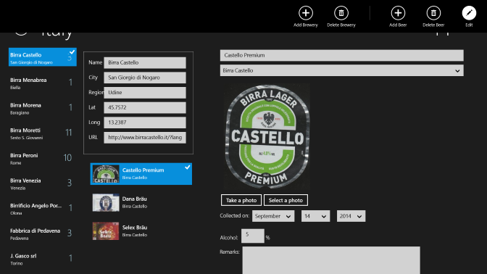Click the Take a photo button

pos(241,200)
